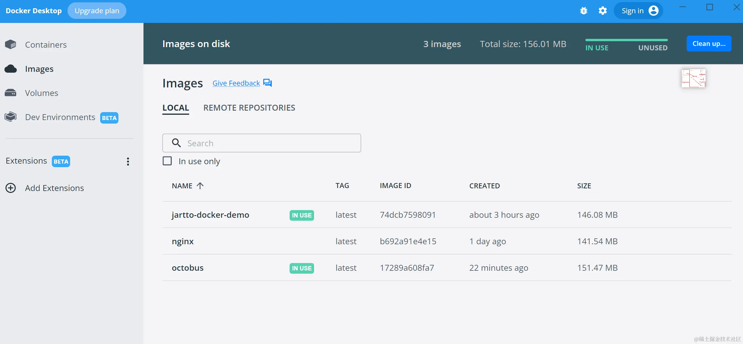
Task: Switch to the REMOTE REPOSITORIES tab
Action: tap(249, 108)
